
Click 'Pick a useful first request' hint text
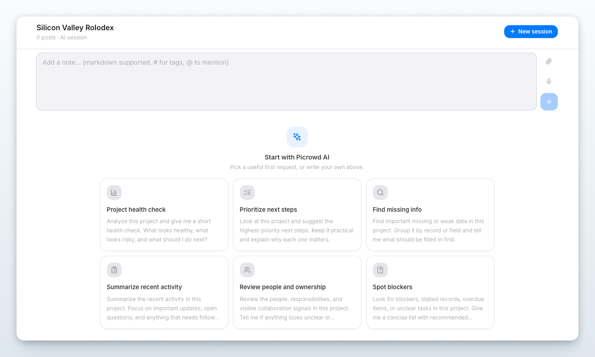(x=297, y=167)
